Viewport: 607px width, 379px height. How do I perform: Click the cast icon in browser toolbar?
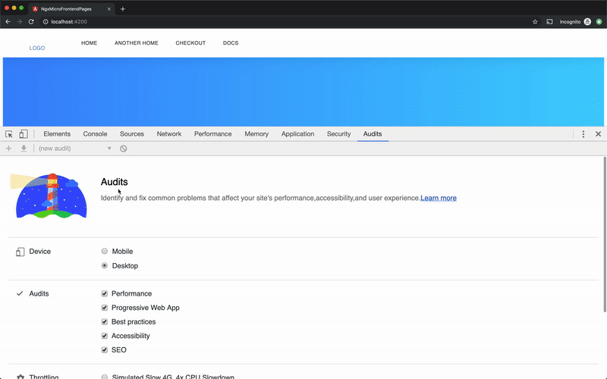pyautogui.click(x=549, y=22)
